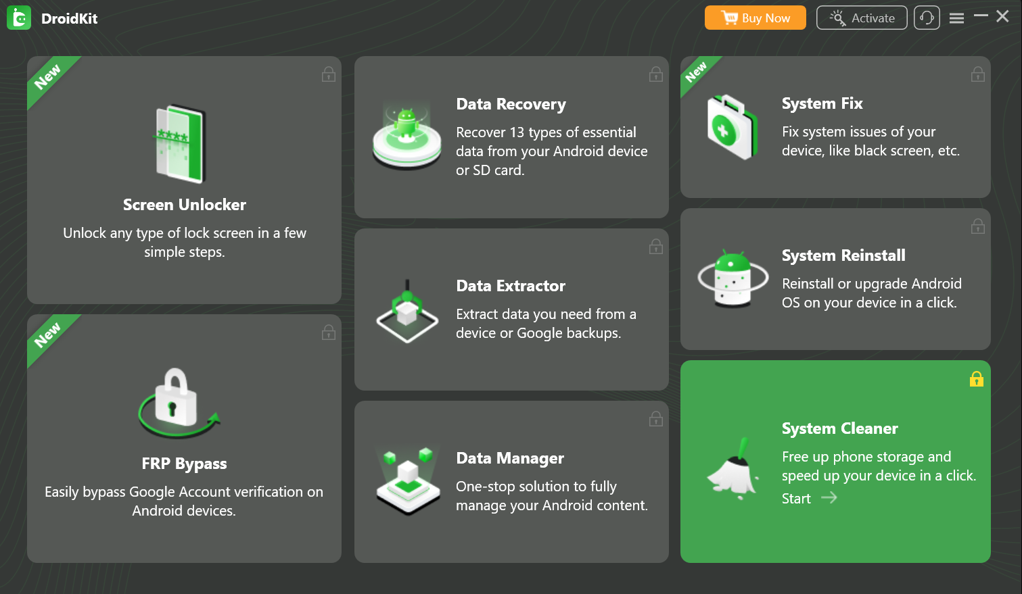This screenshot has width=1022, height=594.
Task: Click the lock icon on Screen Unlocker card
Action: click(x=329, y=74)
